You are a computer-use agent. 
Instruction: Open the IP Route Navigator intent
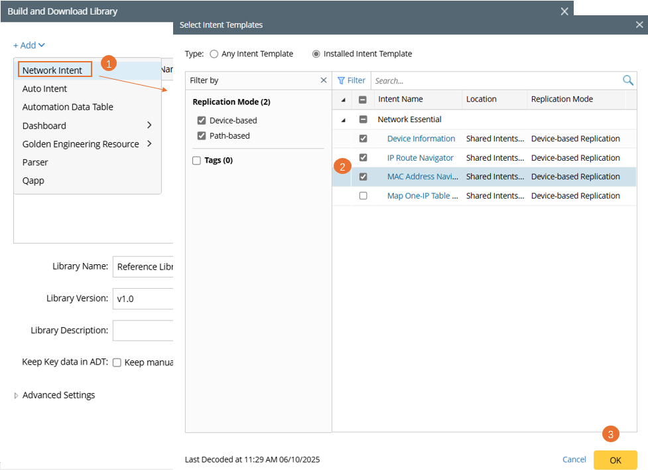pyautogui.click(x=420, y=158)
